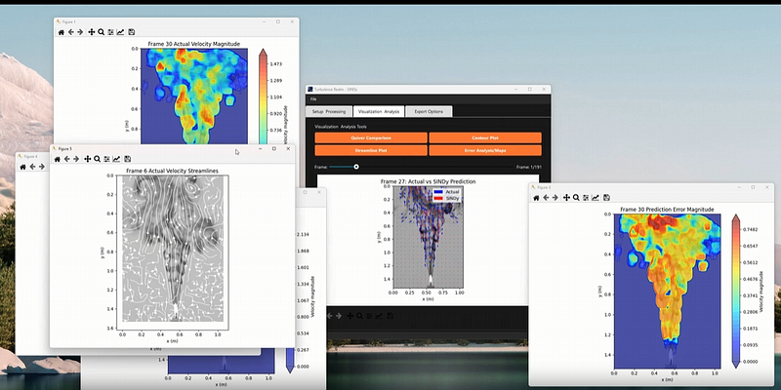Viewport: 781px width, 390px height.
Task: Open Export Options tab
Action: [x=429, y=111]
